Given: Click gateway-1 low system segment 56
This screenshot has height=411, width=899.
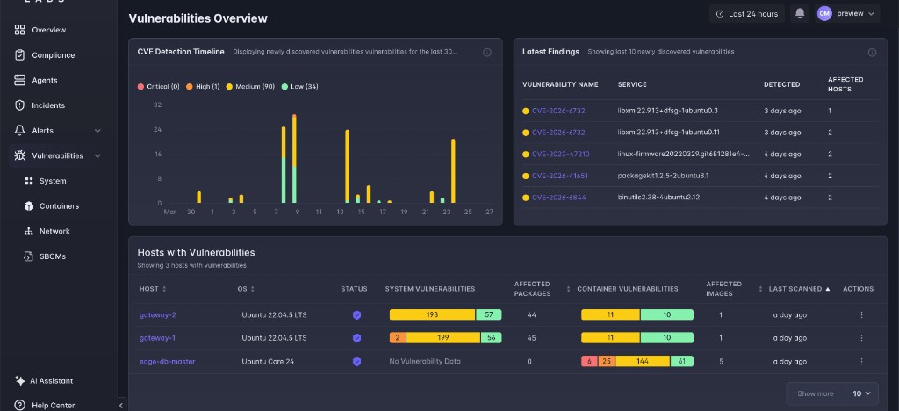Looking at the screenshot, I should click(492, 338).
